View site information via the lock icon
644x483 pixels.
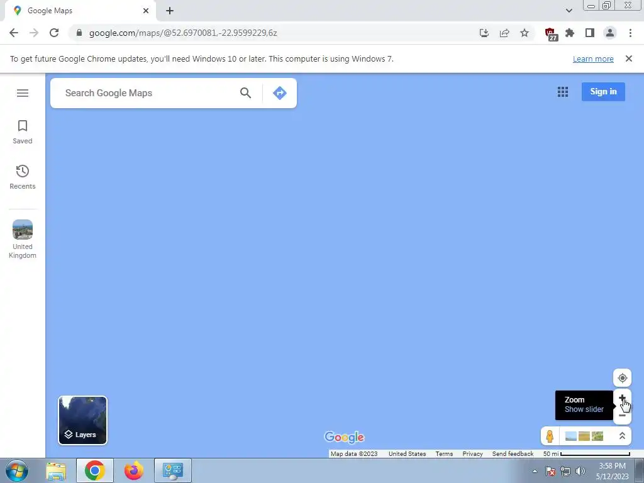(x=79, y=33)
